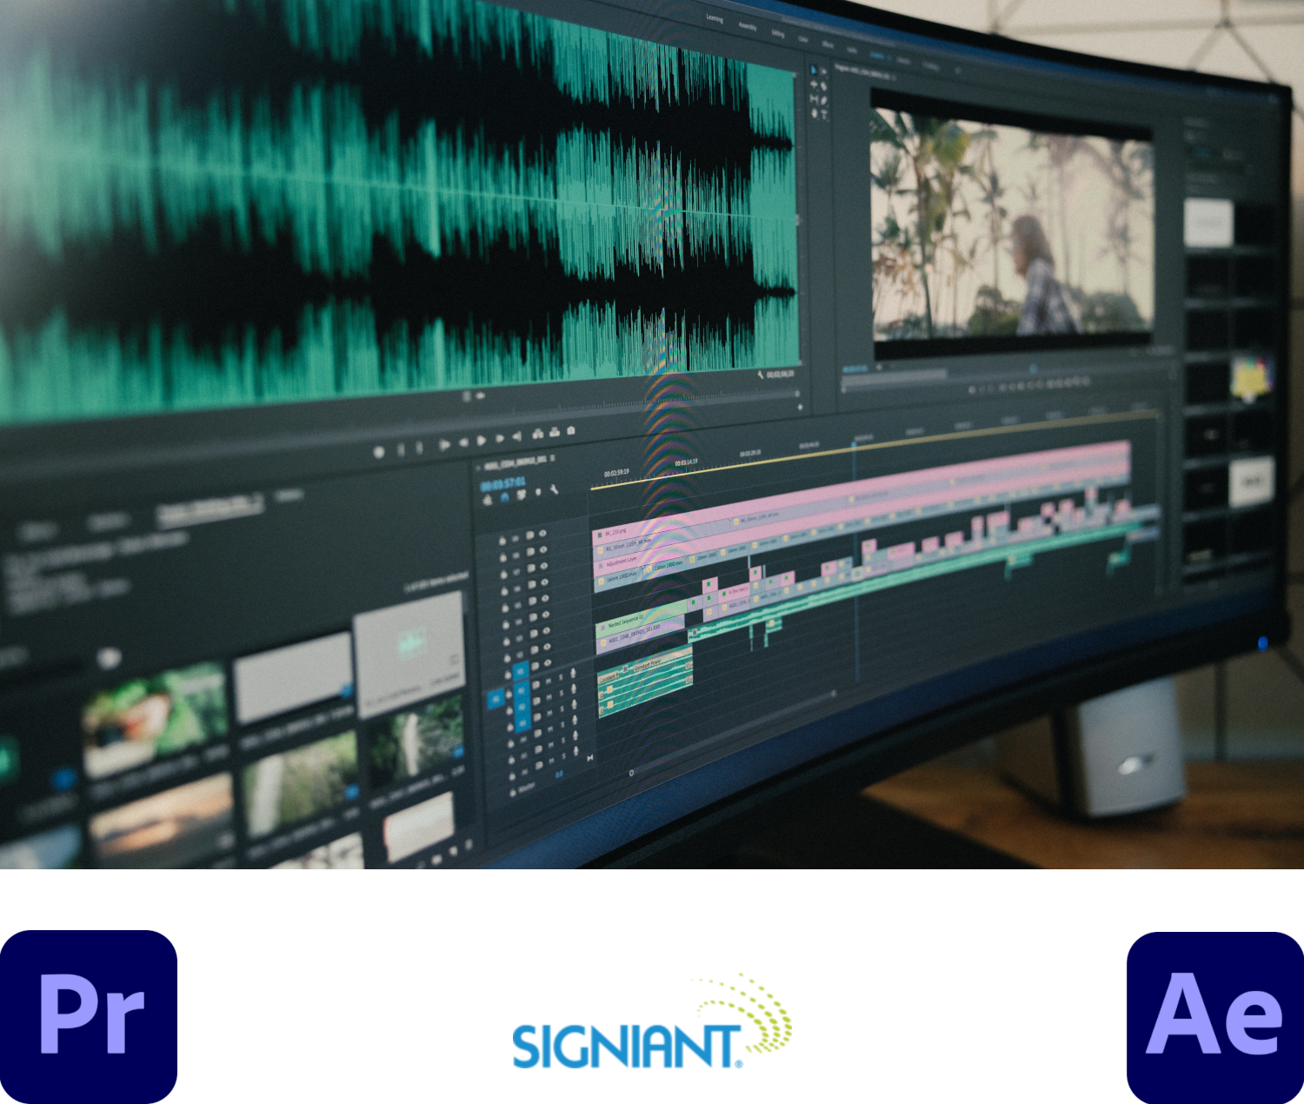Click ruler timecode 00:02:59:19
Image resolution: width=1304 pixels, height=1104 pixels.
point(616,473)
